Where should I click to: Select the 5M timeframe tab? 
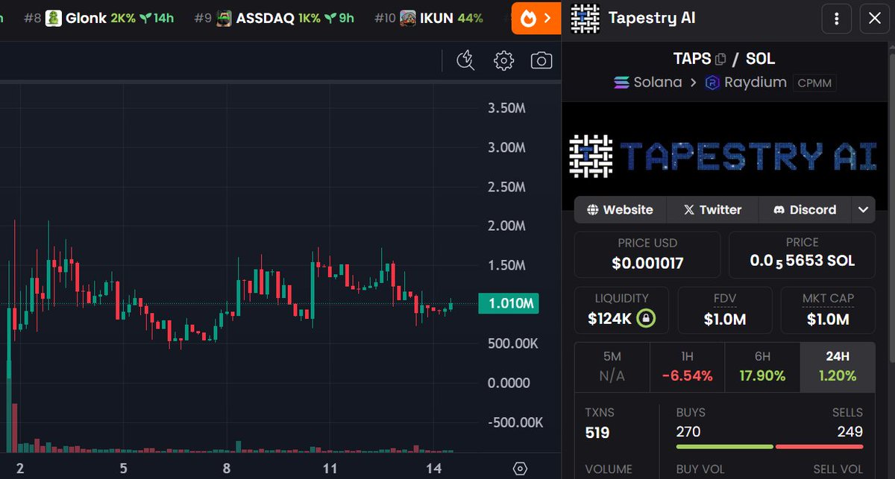coord(612,367)
